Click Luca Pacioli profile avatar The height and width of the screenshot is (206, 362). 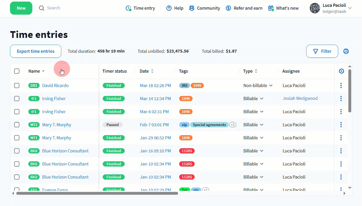tap(315, 8)
